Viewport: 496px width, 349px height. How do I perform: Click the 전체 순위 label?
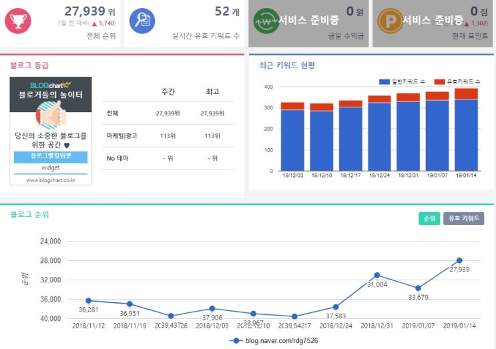pyautogui.click(x=101, y=36)
